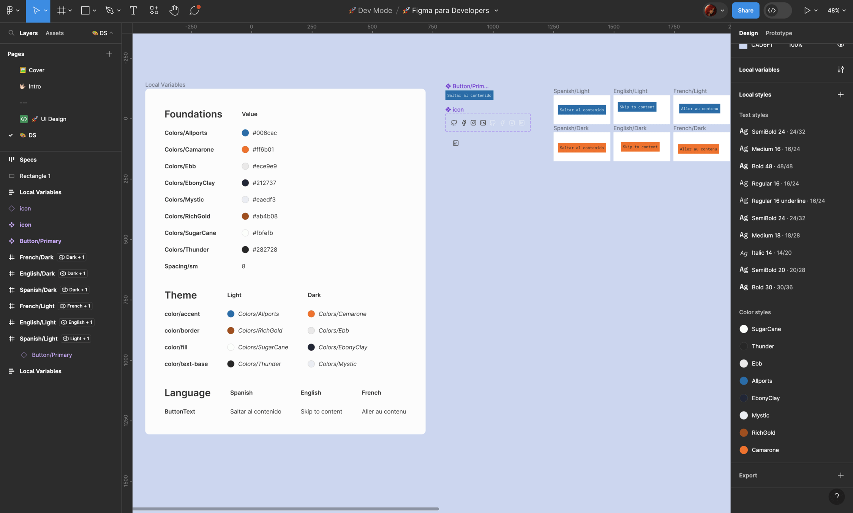The width and height of the screenshot is (853, 513).
Task: Toggle Dev Mode switch
Action: pyautogui.click(x=778, y=11)
